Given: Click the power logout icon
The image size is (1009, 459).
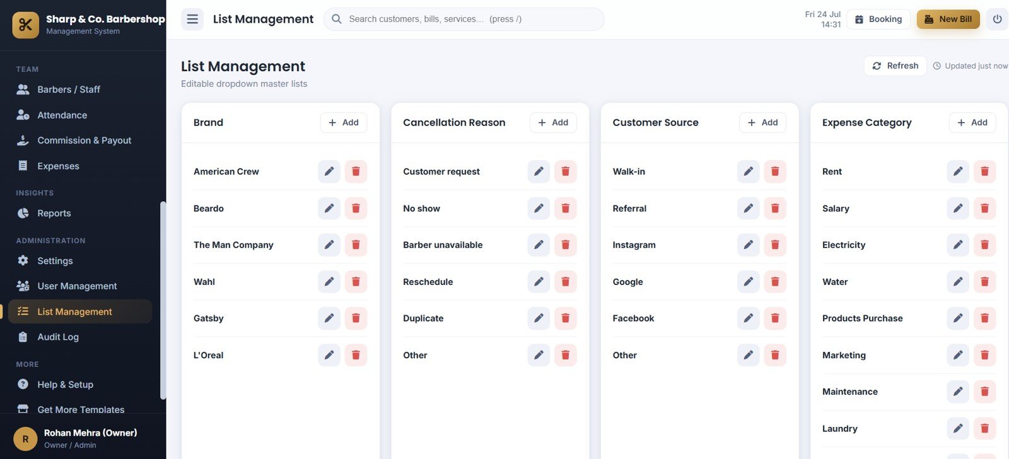Looking at the screenshot, I should coord(997,19).
